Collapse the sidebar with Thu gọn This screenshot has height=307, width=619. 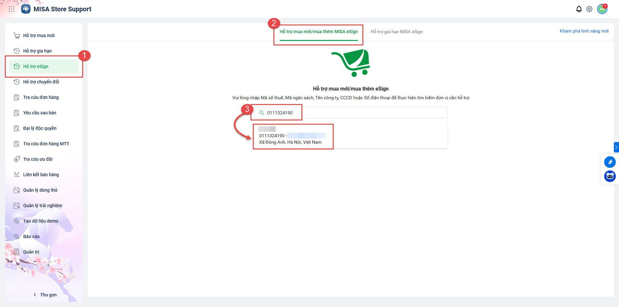coord(45,295)
